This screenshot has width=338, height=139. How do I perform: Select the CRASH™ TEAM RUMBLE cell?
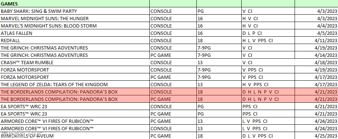coord(75,62)
